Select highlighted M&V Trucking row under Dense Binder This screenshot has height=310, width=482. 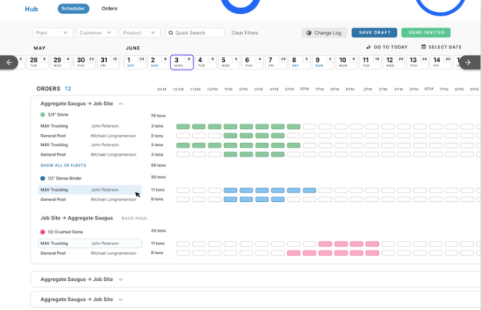pos(90,190)
